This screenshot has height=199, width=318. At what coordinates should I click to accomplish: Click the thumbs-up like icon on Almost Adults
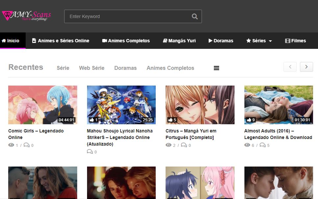(x=249, y=120)
